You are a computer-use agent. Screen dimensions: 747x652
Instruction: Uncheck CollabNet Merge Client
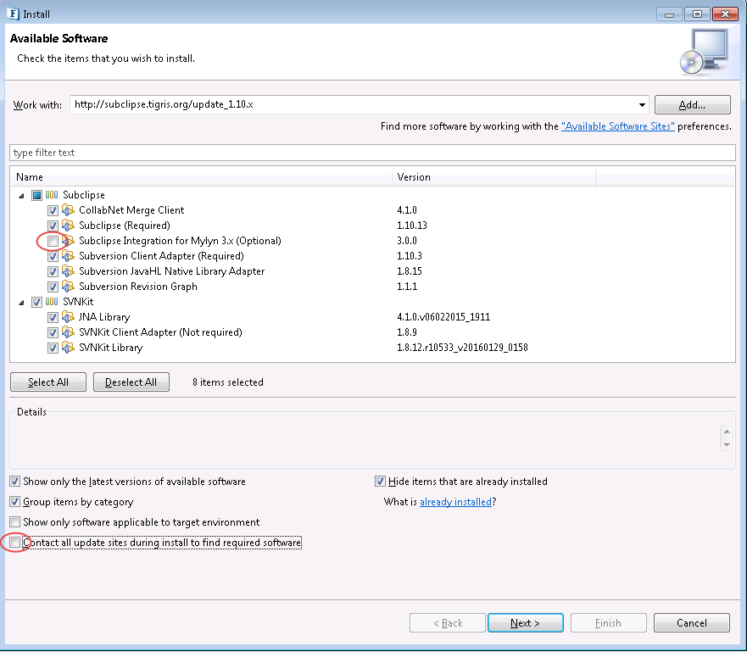coord(53,210)
